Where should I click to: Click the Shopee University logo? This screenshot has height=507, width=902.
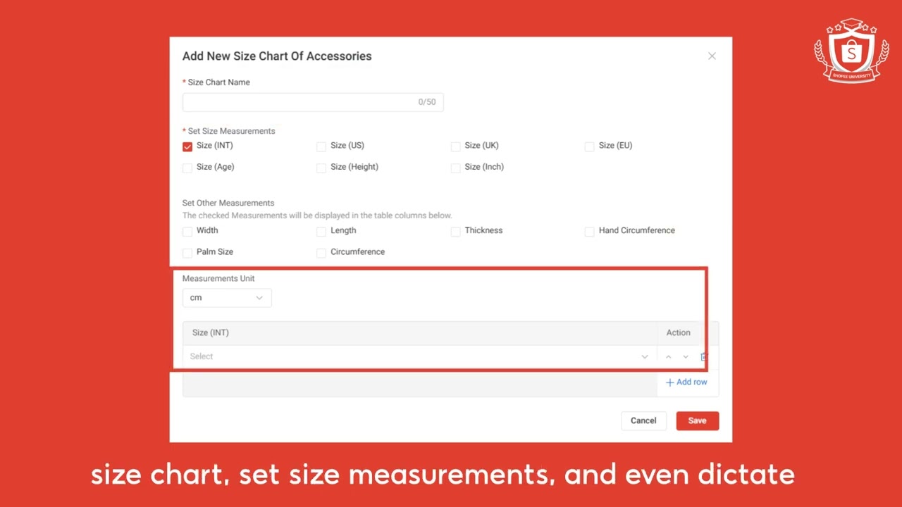851,51
